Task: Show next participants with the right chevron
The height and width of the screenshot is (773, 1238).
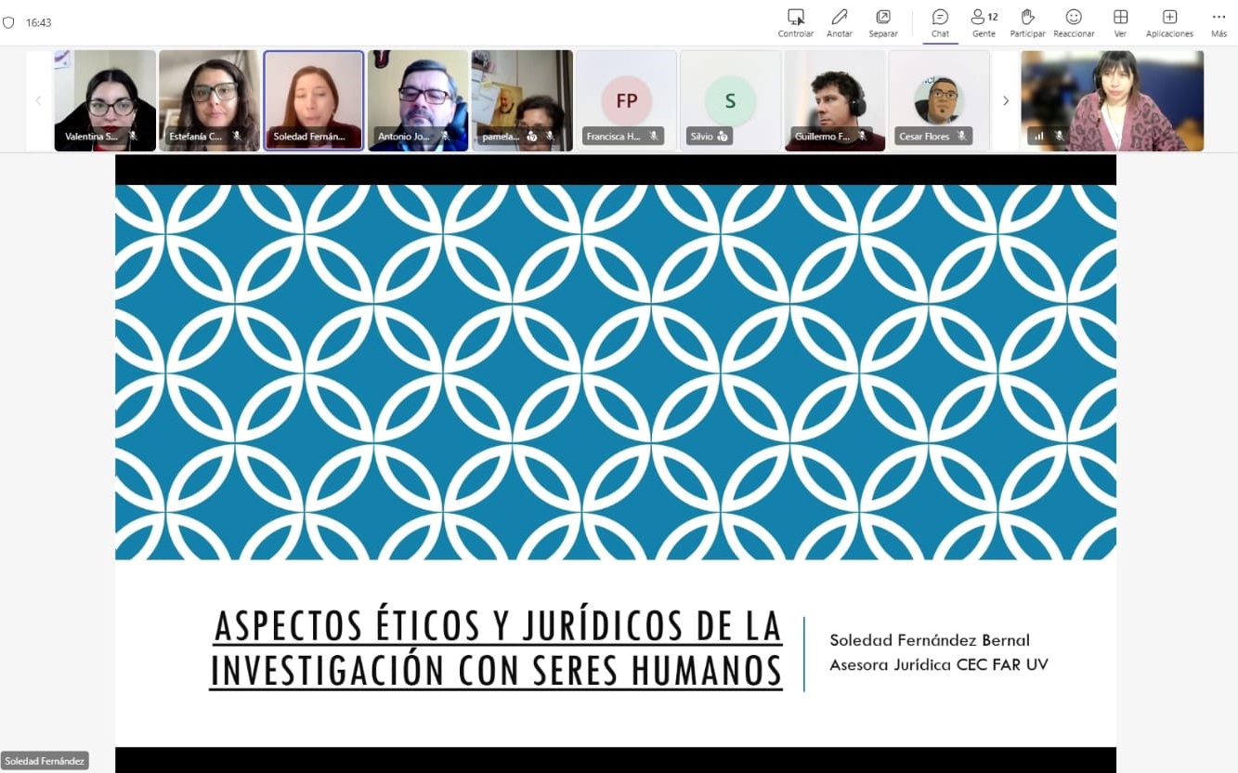Action: click(1005, 100)
